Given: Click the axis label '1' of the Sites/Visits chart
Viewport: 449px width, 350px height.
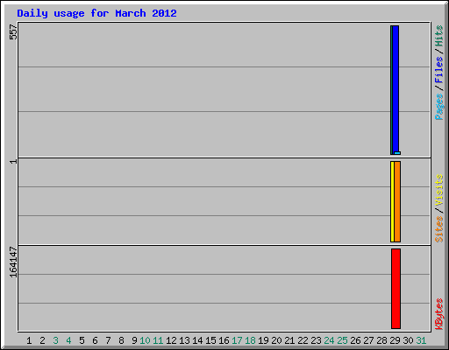Looking at the screenshot, I should pyautogui.click(x=13, y=161).
